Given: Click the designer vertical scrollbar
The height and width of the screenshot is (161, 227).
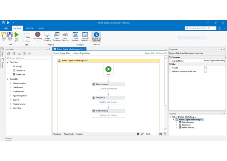Looking at the screenshot, I should [166, 81].
